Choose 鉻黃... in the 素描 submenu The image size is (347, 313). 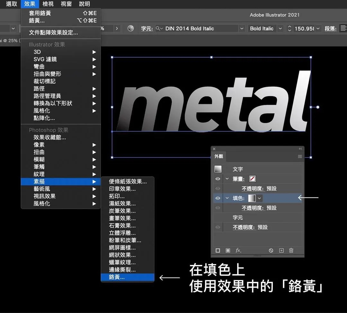(128, 277)
